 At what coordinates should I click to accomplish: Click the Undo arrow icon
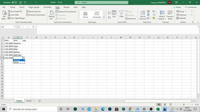[25, 2]
